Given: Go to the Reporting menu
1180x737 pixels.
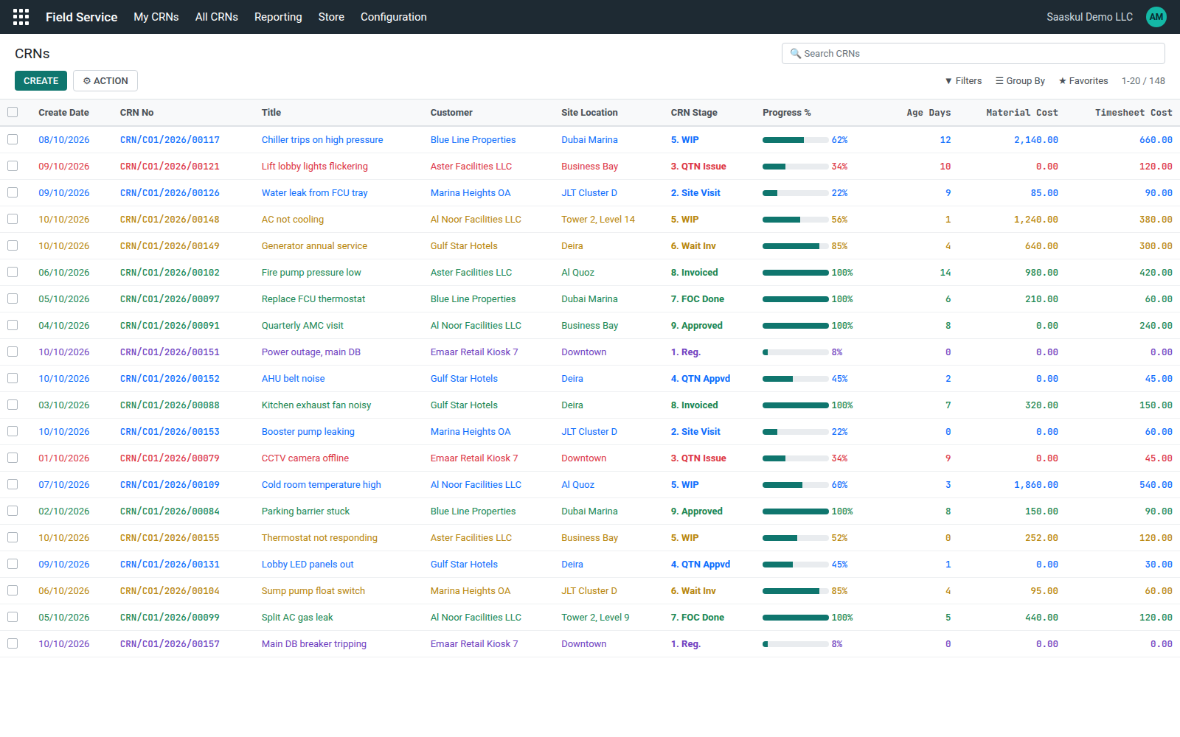Looking at the screenshot, I should click(278, 17).
